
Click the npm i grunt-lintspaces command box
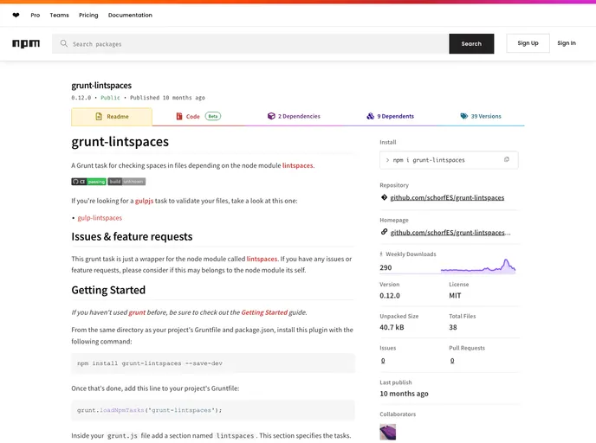[449, 160]
